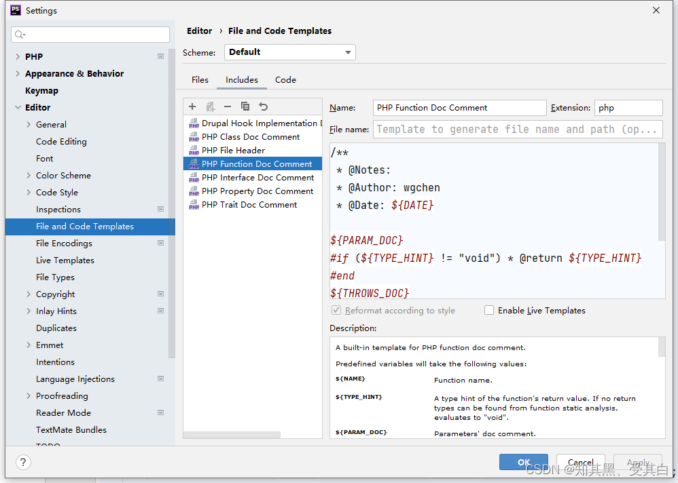
Task: Open the help question mark button
Action: (x=23, y=462)
